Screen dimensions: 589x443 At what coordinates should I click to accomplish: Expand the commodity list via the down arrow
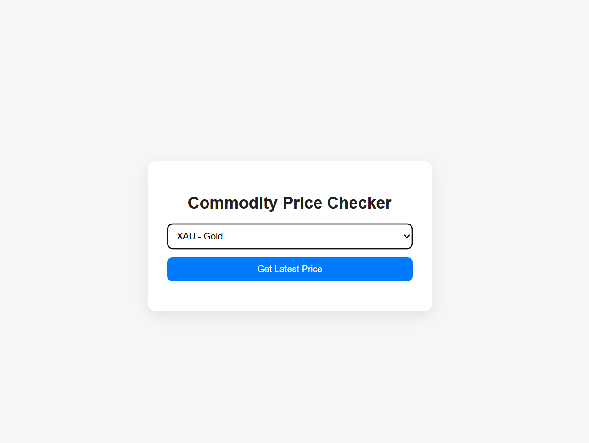pyautogui.click(x=406, y=236)
